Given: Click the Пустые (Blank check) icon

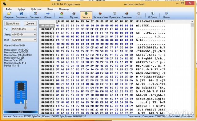Looking at the screenshot, I should point(74,14).
